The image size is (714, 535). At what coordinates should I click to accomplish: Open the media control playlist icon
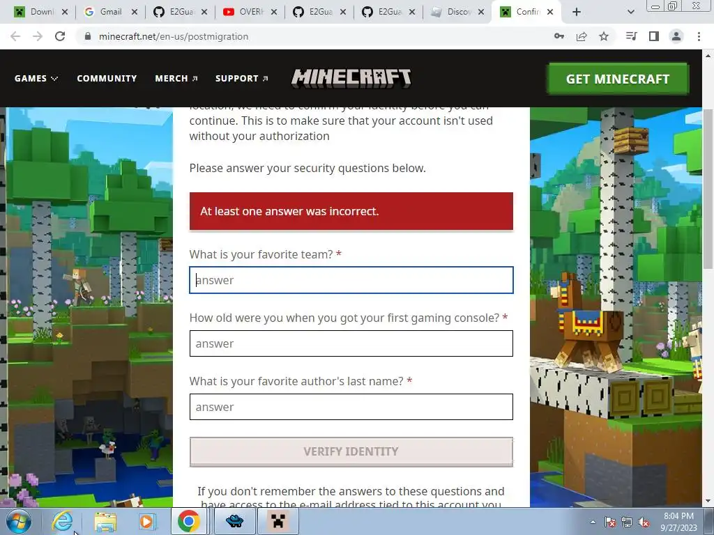coord(632,36)
